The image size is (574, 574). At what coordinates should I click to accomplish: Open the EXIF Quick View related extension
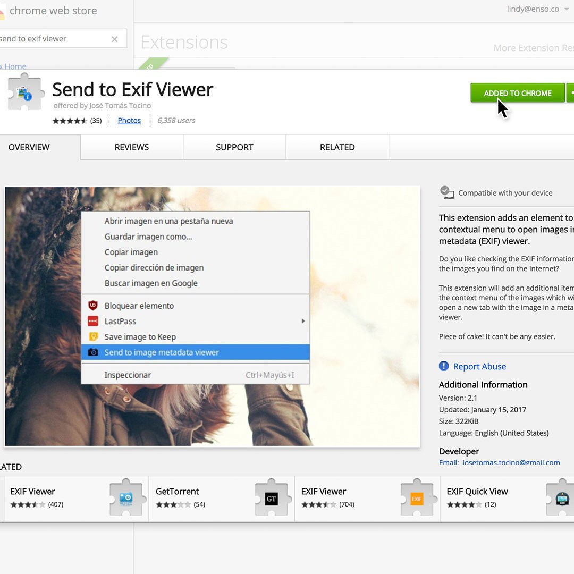point(507,499)
